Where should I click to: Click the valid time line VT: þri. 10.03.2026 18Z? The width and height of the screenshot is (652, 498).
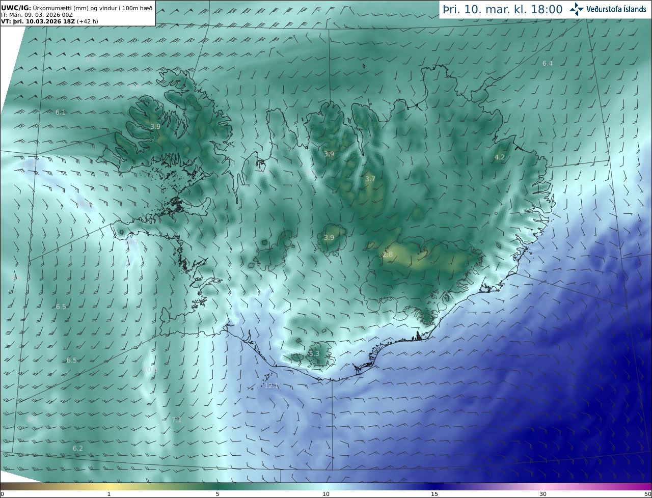click(x=49, y=21)
